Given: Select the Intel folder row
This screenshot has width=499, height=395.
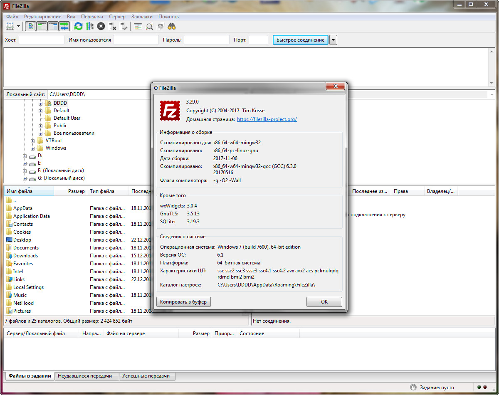Looking at the screenshot, I should 77,272.
